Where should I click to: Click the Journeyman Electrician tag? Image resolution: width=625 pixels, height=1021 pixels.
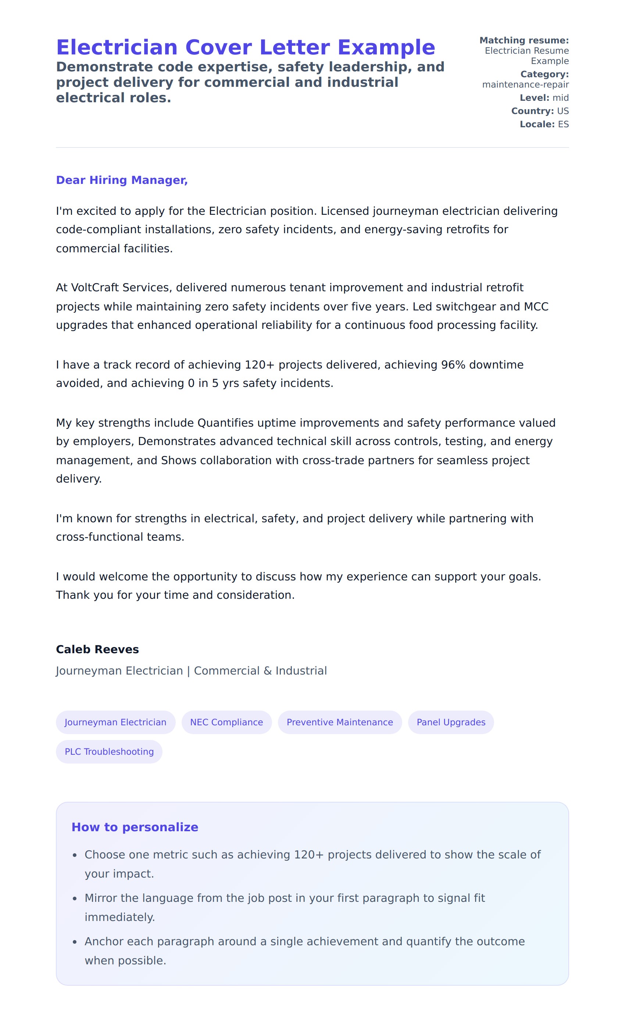(115, 722)
